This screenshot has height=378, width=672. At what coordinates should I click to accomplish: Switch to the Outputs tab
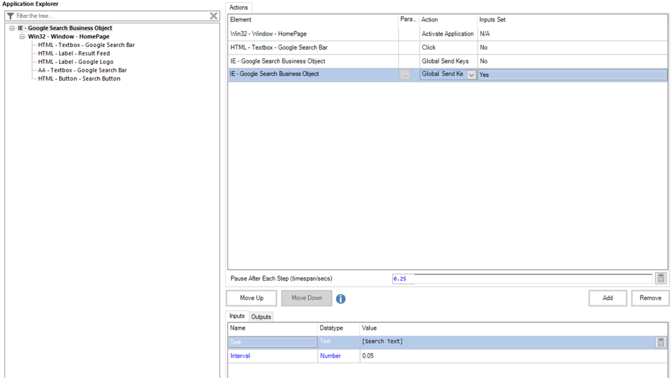[x=261, y=317]
